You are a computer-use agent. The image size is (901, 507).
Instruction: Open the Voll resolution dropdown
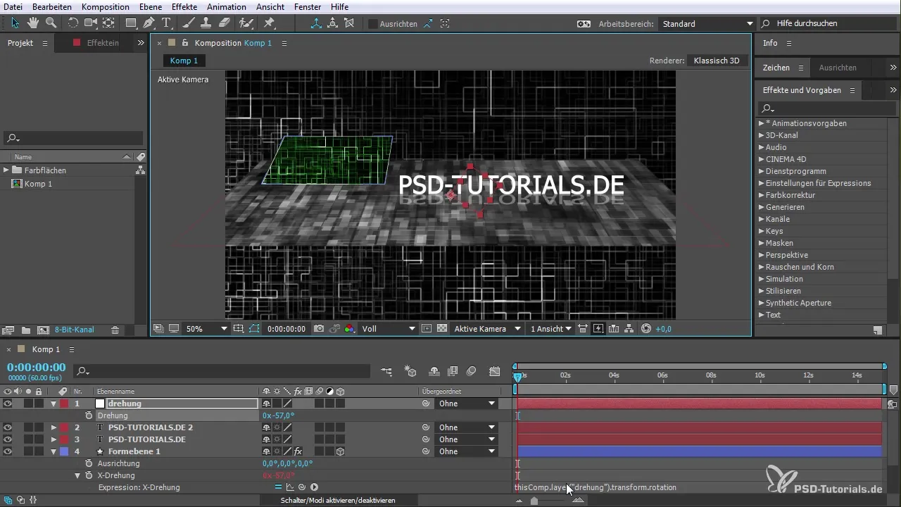[x=388, y=329]
